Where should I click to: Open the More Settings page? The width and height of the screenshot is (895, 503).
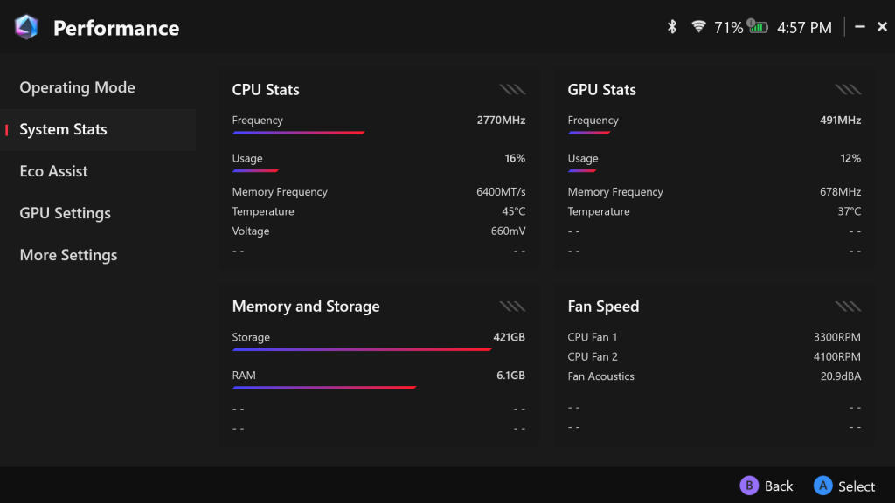pyautogui.click(x=68, y=255)
